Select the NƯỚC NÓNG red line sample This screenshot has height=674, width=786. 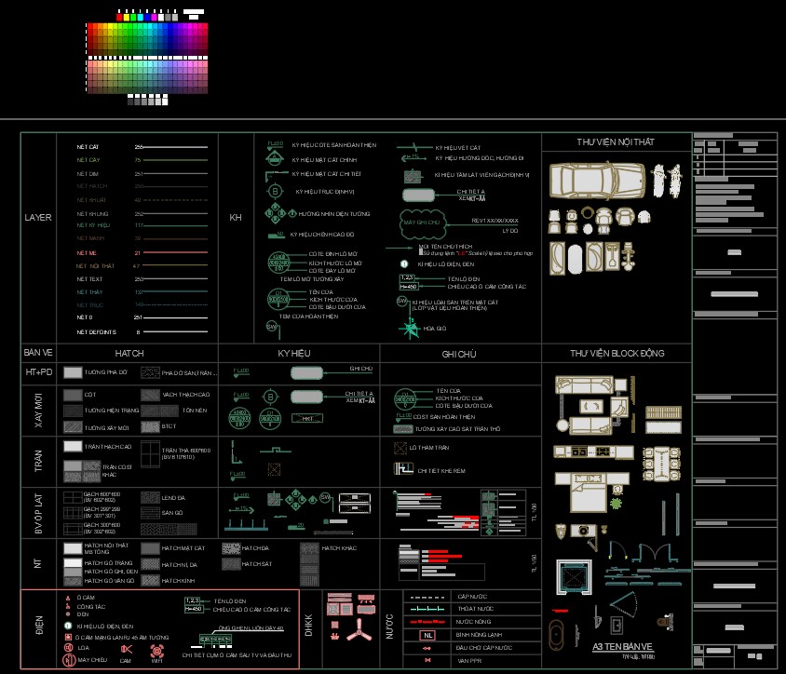[x=427, y=622]
